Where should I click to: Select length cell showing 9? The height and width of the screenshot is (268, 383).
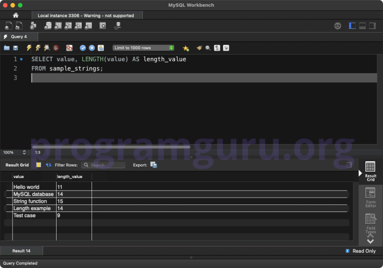(74, 215)
